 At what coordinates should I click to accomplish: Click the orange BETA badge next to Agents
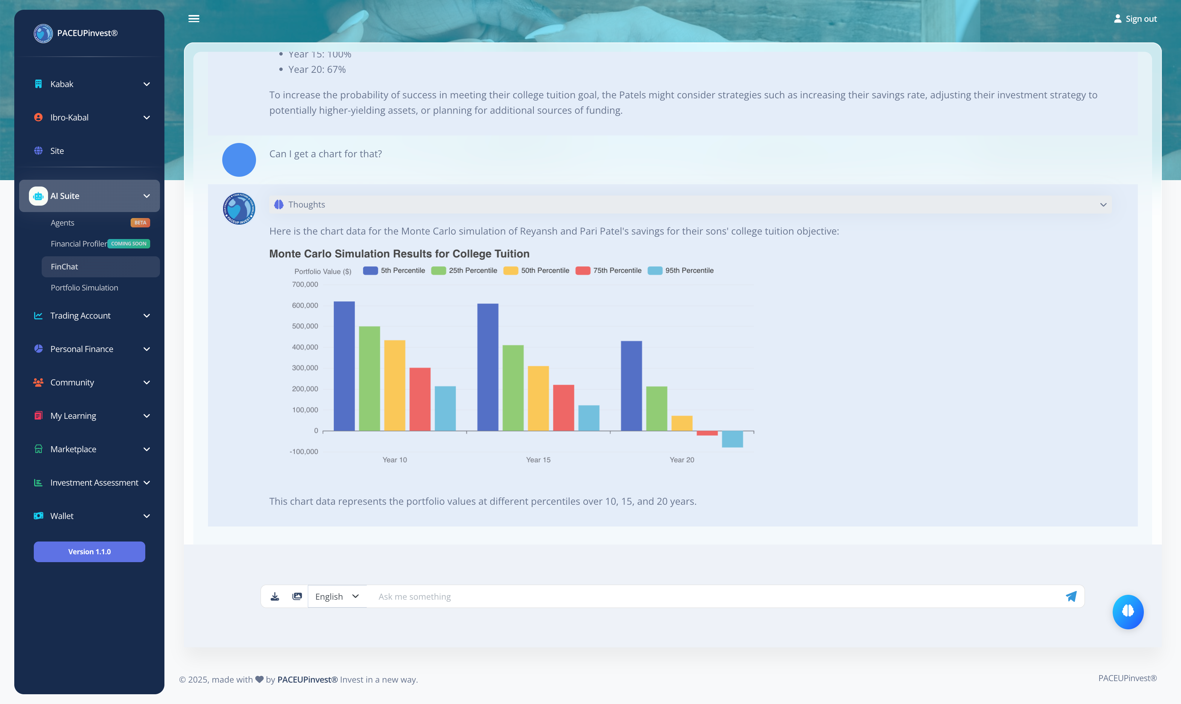pos(140,223)
